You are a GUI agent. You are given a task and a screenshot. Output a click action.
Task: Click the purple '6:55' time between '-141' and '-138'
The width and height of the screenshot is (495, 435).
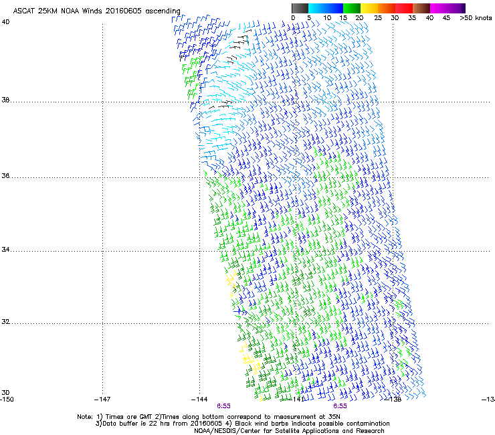pyautogui.click(x=340, y=406)
